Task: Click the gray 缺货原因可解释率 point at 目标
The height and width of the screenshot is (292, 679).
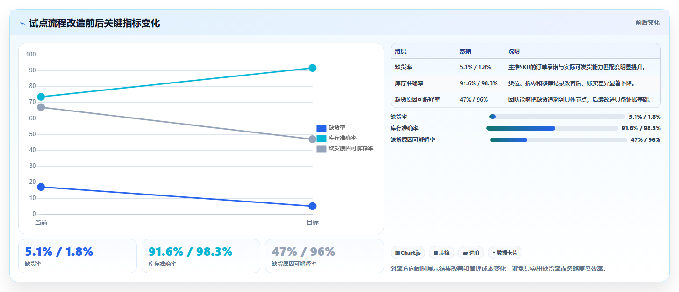Action: click(313, 139)
